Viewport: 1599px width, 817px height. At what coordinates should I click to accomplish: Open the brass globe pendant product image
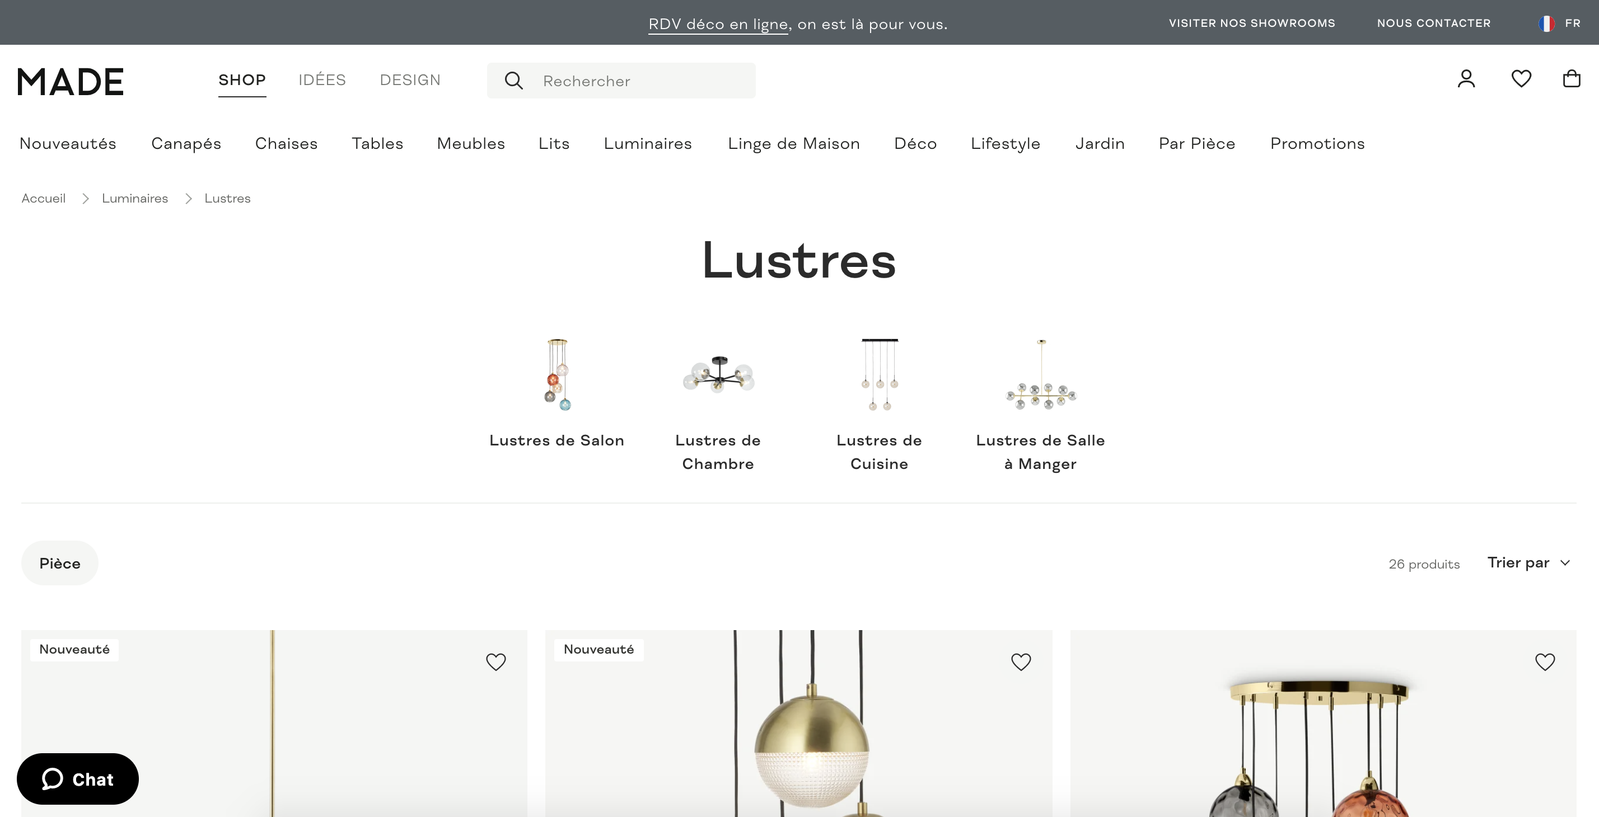[x=798, y=724]
